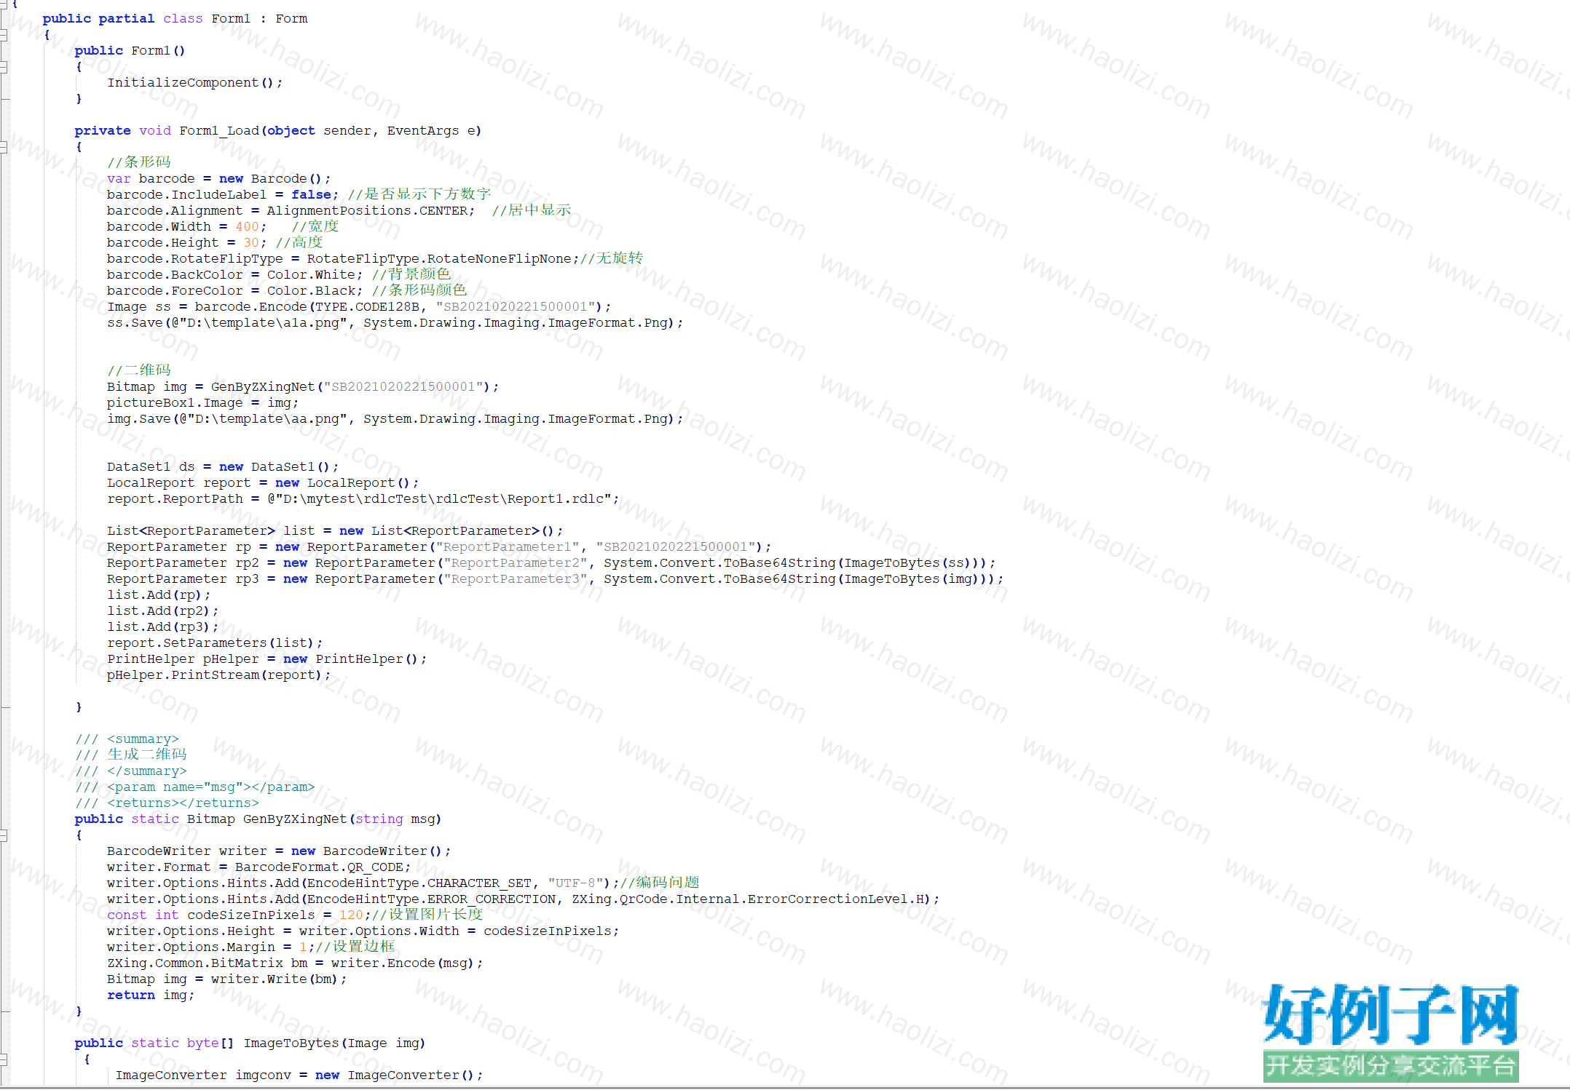The width and height of the screenshot is (1570, 1090).
Task: Click 'writer.Options.Height = writer.Options.Width' line
Action: [x=363, y=931]
